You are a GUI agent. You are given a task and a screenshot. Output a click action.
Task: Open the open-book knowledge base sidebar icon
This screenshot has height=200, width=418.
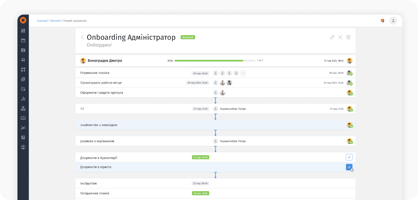click(x=23, y=118)
